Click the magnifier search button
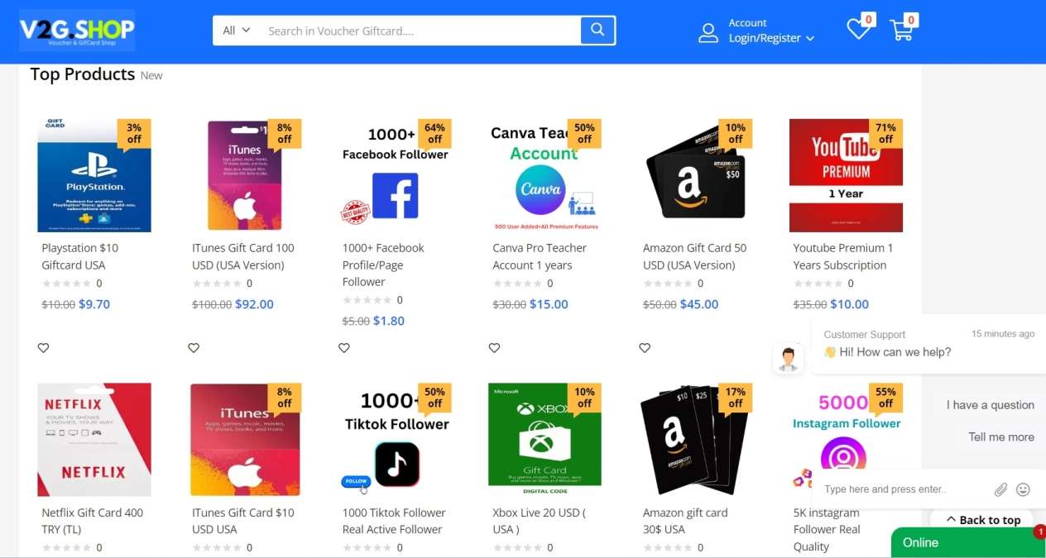 pyautogui.click(x=598, y=31)
